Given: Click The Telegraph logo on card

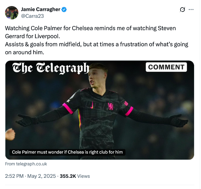Looking at the screenshot, I should 50,68.
